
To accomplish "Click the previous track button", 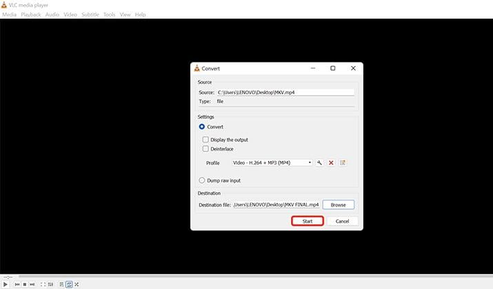I will point(17,284).
